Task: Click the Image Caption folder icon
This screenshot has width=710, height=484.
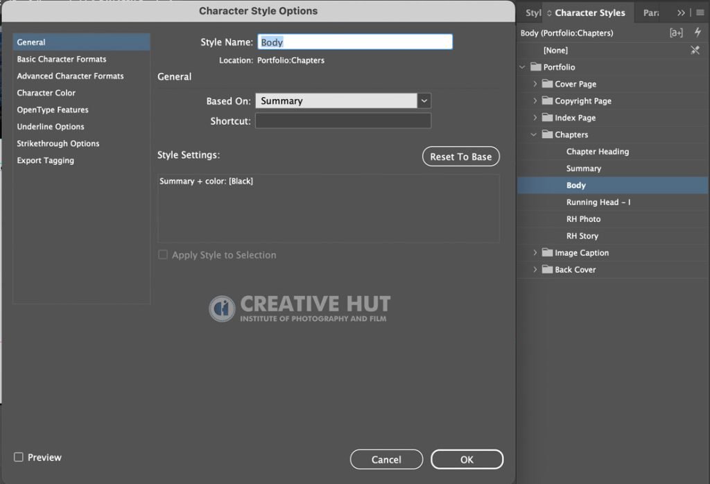Action: click(548, 252)
